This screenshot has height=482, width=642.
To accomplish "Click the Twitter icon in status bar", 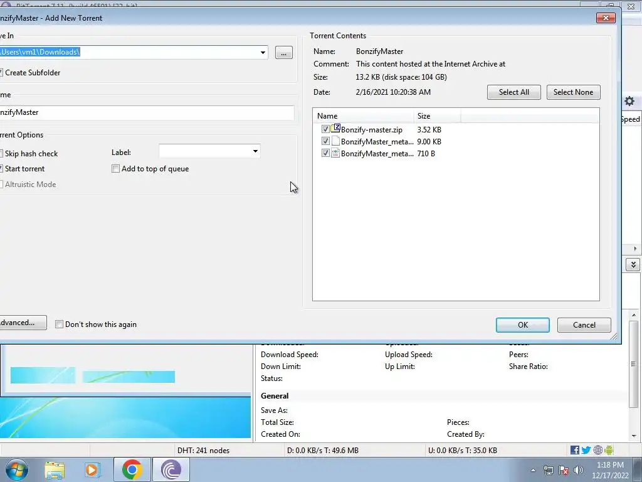I will click(x=586, y=450).
